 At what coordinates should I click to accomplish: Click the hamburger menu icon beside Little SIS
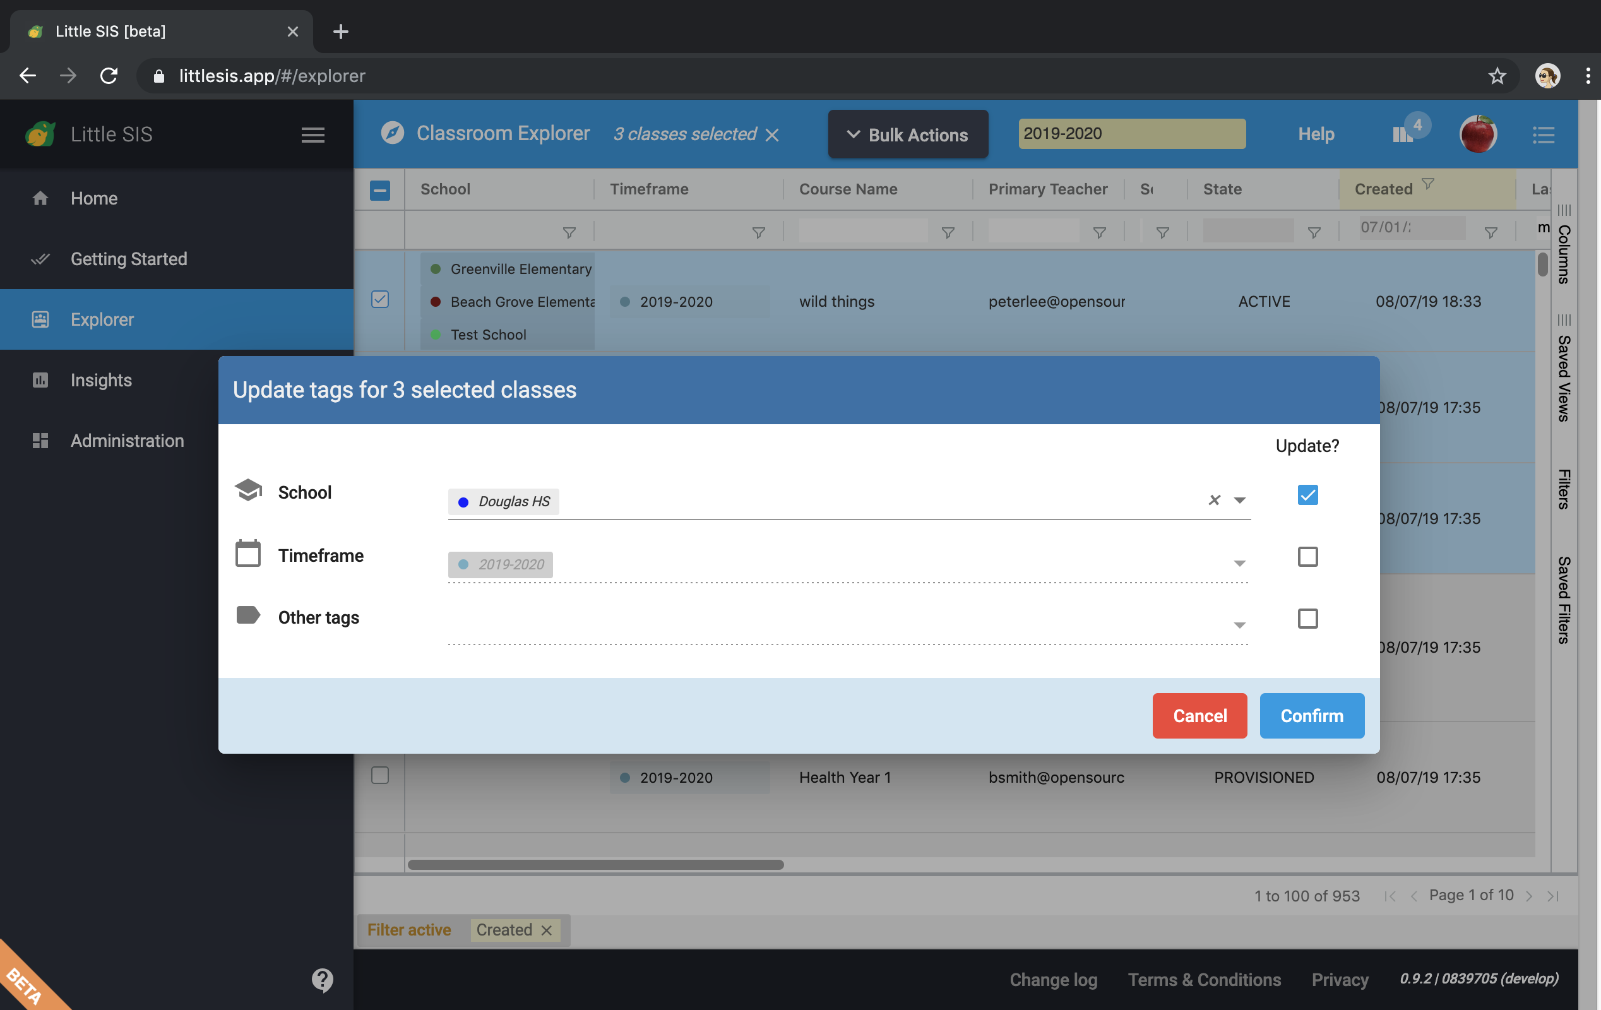pos(312,135)
